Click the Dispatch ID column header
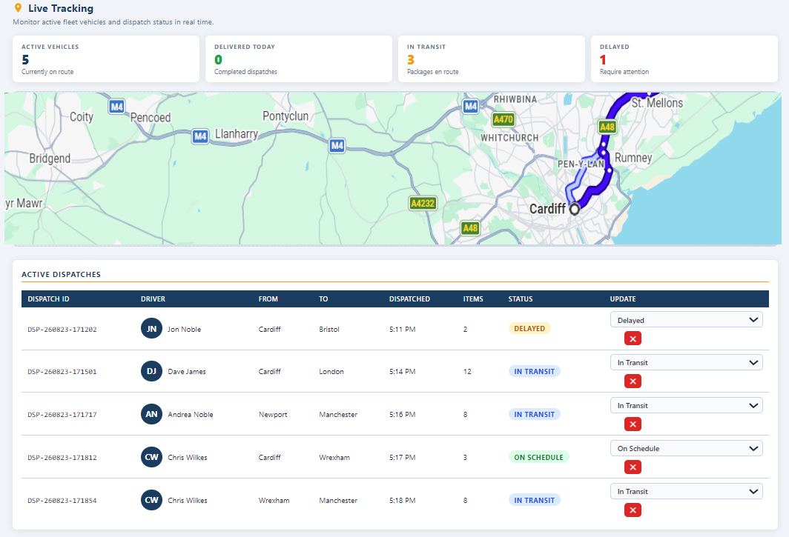 coord(48,298)
